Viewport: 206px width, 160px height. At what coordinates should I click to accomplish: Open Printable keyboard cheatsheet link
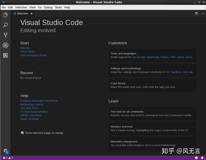(x=39, y=101)
